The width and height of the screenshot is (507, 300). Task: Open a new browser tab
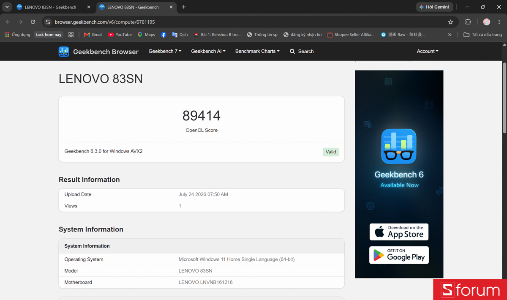click(184, 7)
